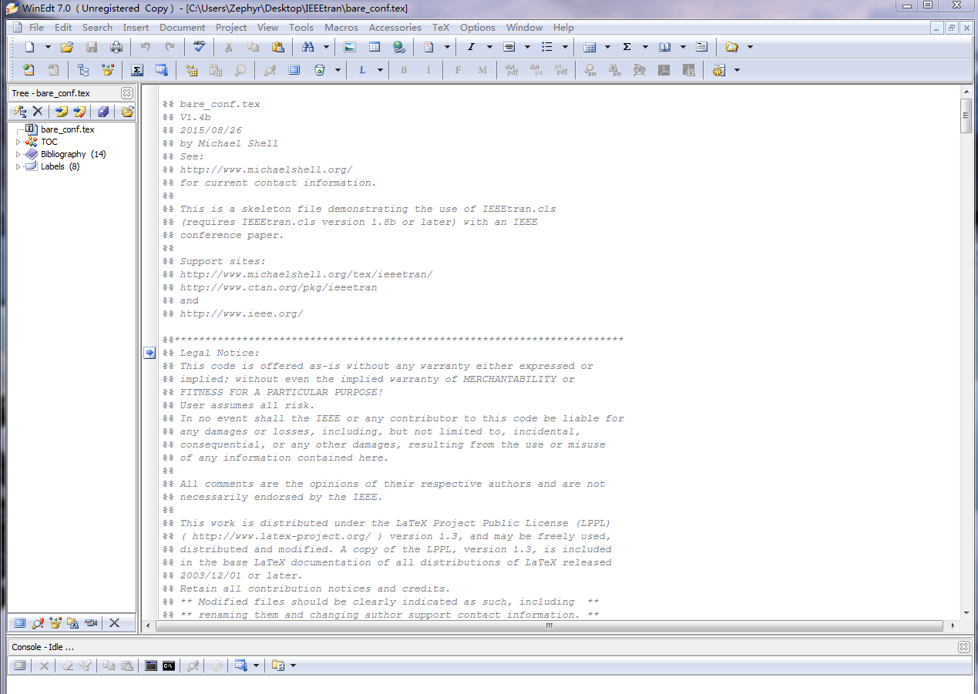Image resolution: width=978 pixels, height=694 pixels.
Task: Open the Help menu
Action: [563, 28]
